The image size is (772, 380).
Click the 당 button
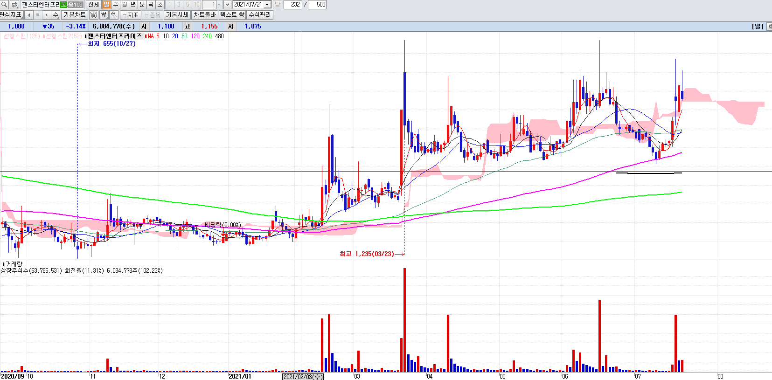point(277,5)
